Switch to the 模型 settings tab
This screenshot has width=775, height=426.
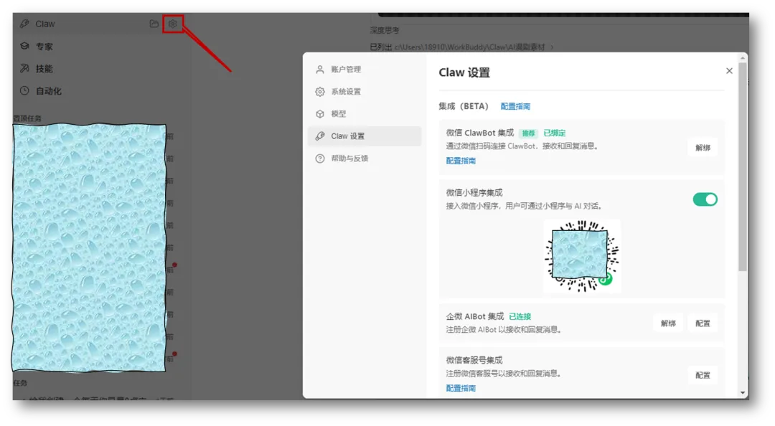point(365,114)
